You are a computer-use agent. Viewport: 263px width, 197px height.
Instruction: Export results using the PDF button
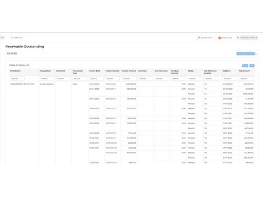point(252,66)
